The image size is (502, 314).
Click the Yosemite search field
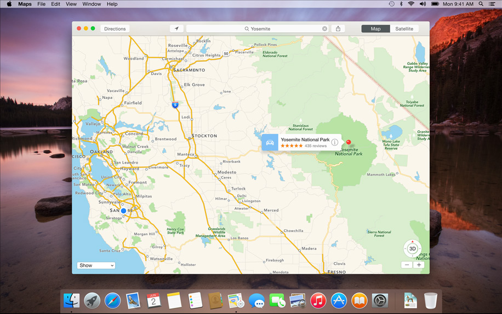click(x=258, y=29)
